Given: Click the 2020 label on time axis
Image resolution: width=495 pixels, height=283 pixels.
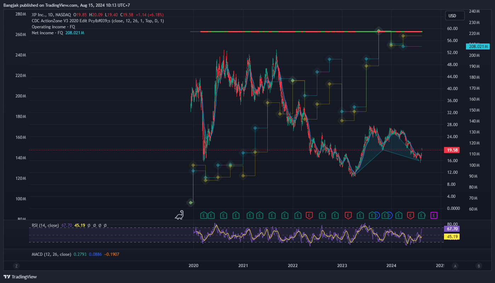Looking at the screenshot, I should point(193,265).
